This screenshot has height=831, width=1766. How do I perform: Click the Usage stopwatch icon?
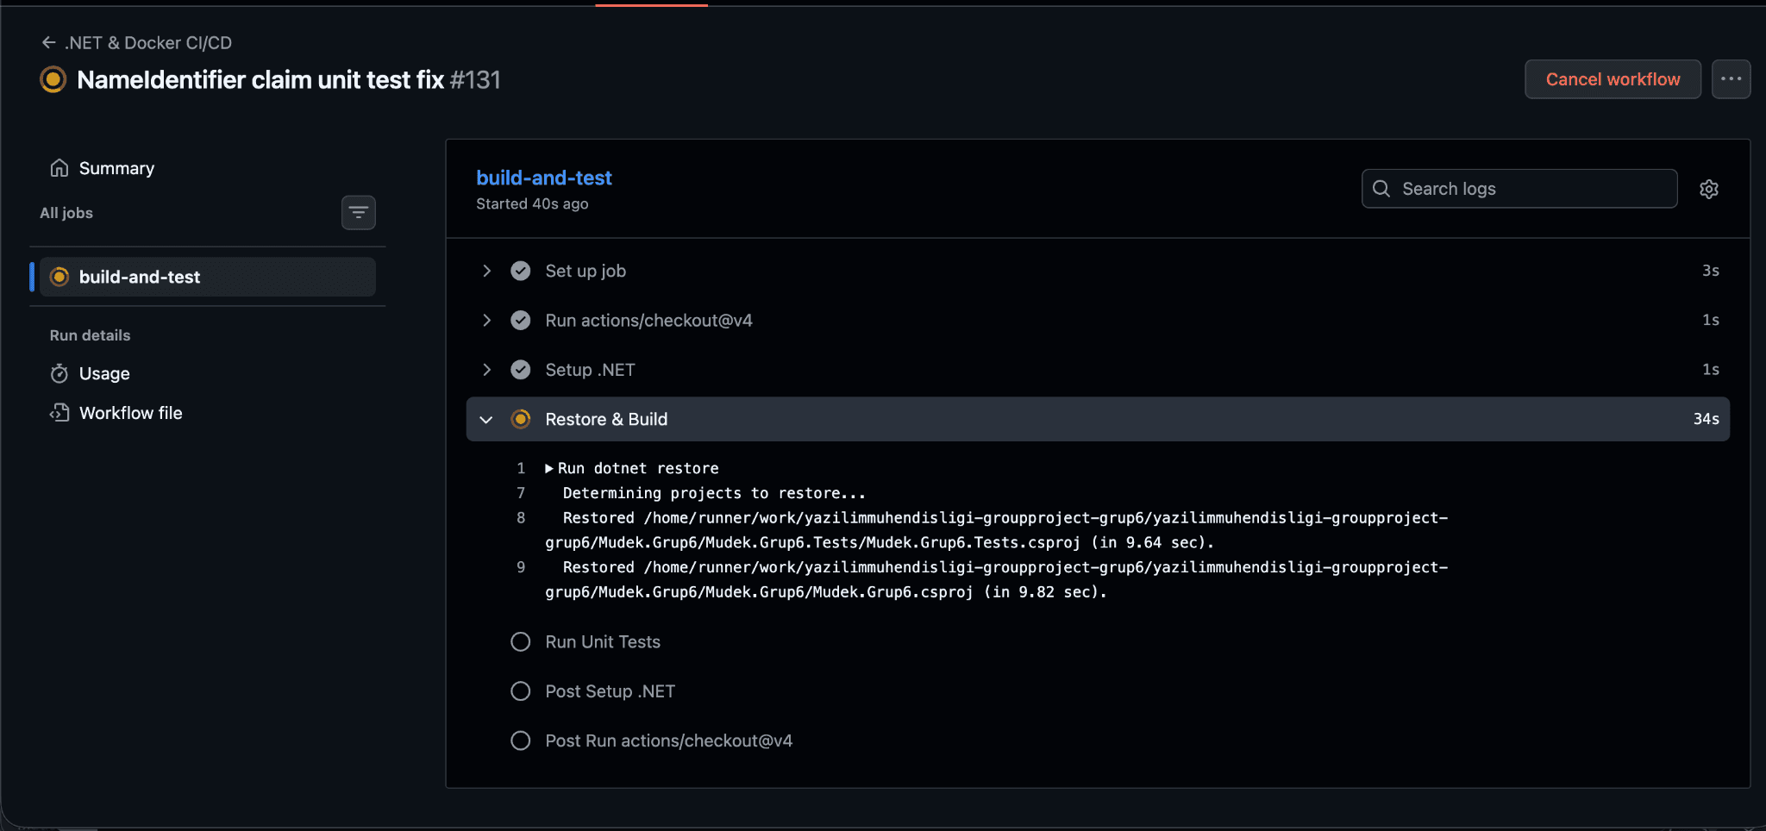pos(59,373)
